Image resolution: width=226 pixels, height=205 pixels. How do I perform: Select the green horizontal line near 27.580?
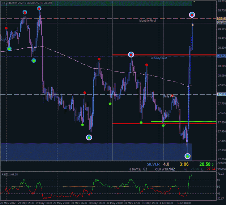click(184, 122)
